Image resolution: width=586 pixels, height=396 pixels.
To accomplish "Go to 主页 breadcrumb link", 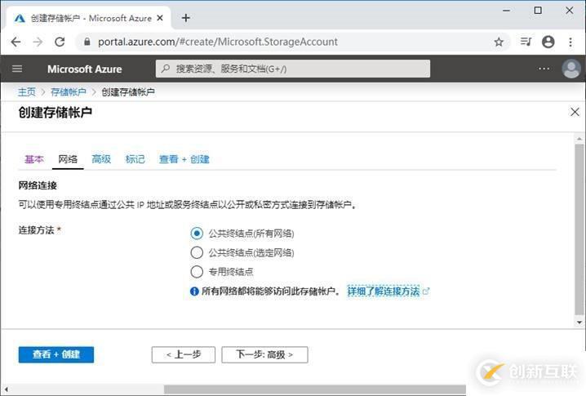I will tap(27, 92).
